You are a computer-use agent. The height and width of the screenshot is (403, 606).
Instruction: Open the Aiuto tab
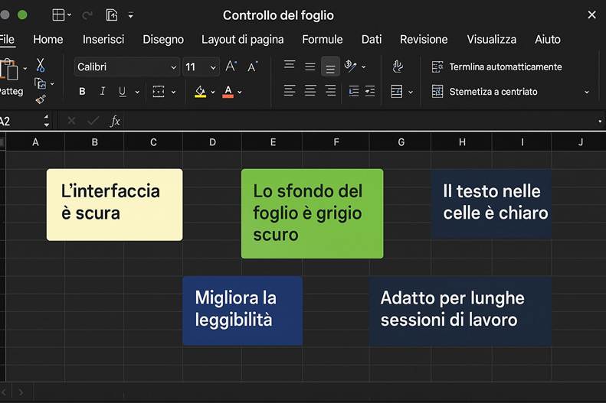click(x=547, y=39)
